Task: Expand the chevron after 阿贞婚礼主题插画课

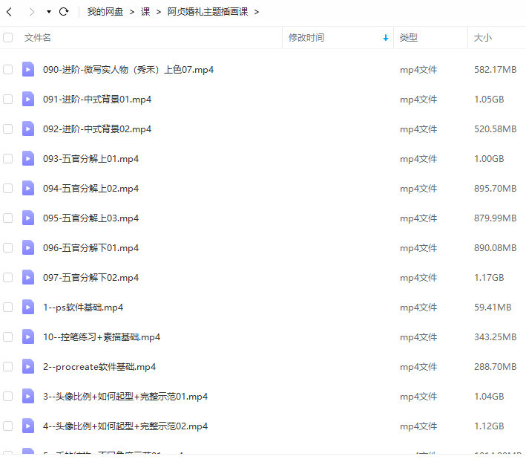Action: pos(257,12)
